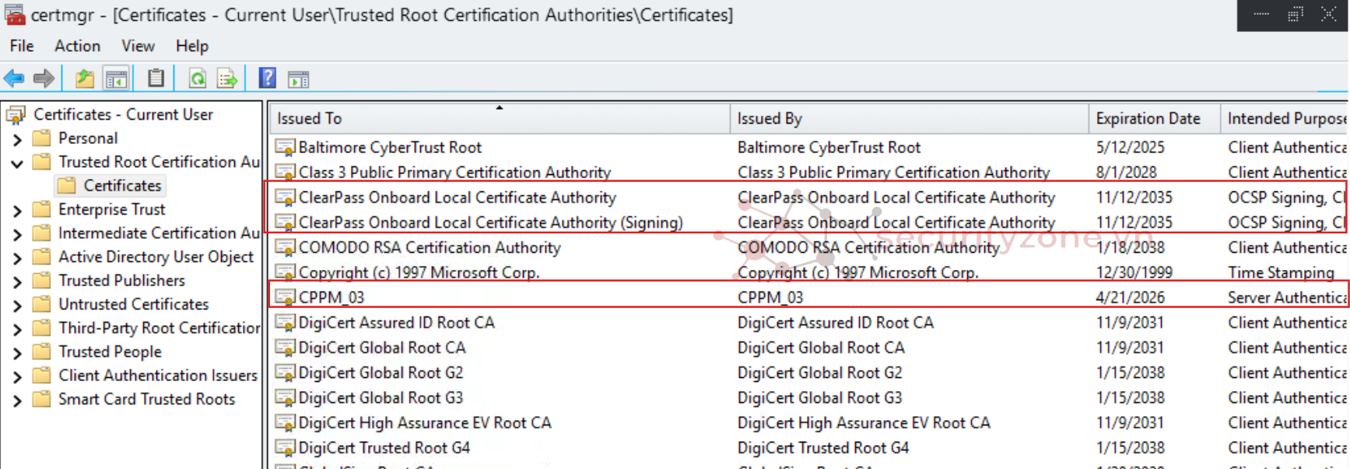Click the CPPM_03 certificate icon
The height and width of the screenshot is (469, 1350).
point(286,298)
